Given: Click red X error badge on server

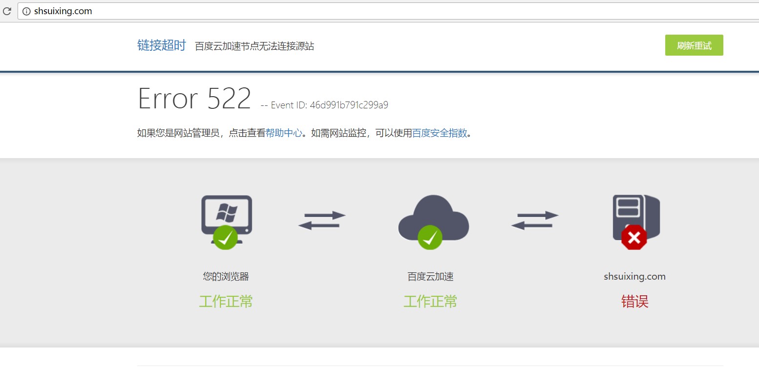Looking at the screenshot, I should (x=634, y=238).
